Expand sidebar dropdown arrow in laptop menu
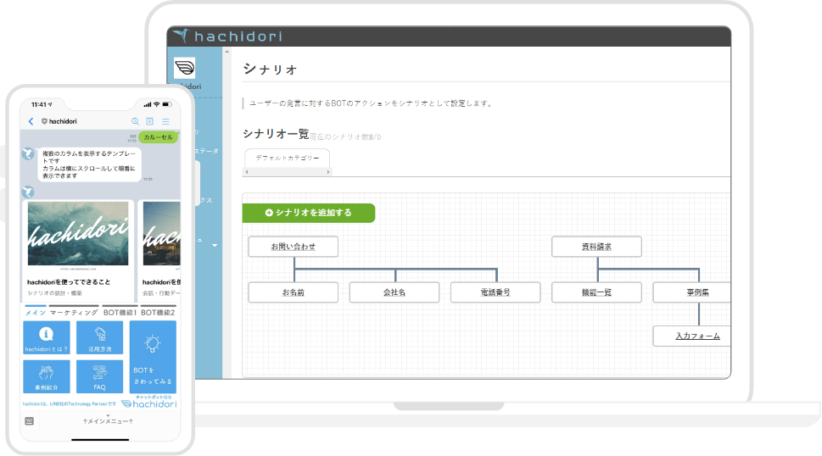Image resolution: width=822 pixels, height=456 pixels. 215,245
